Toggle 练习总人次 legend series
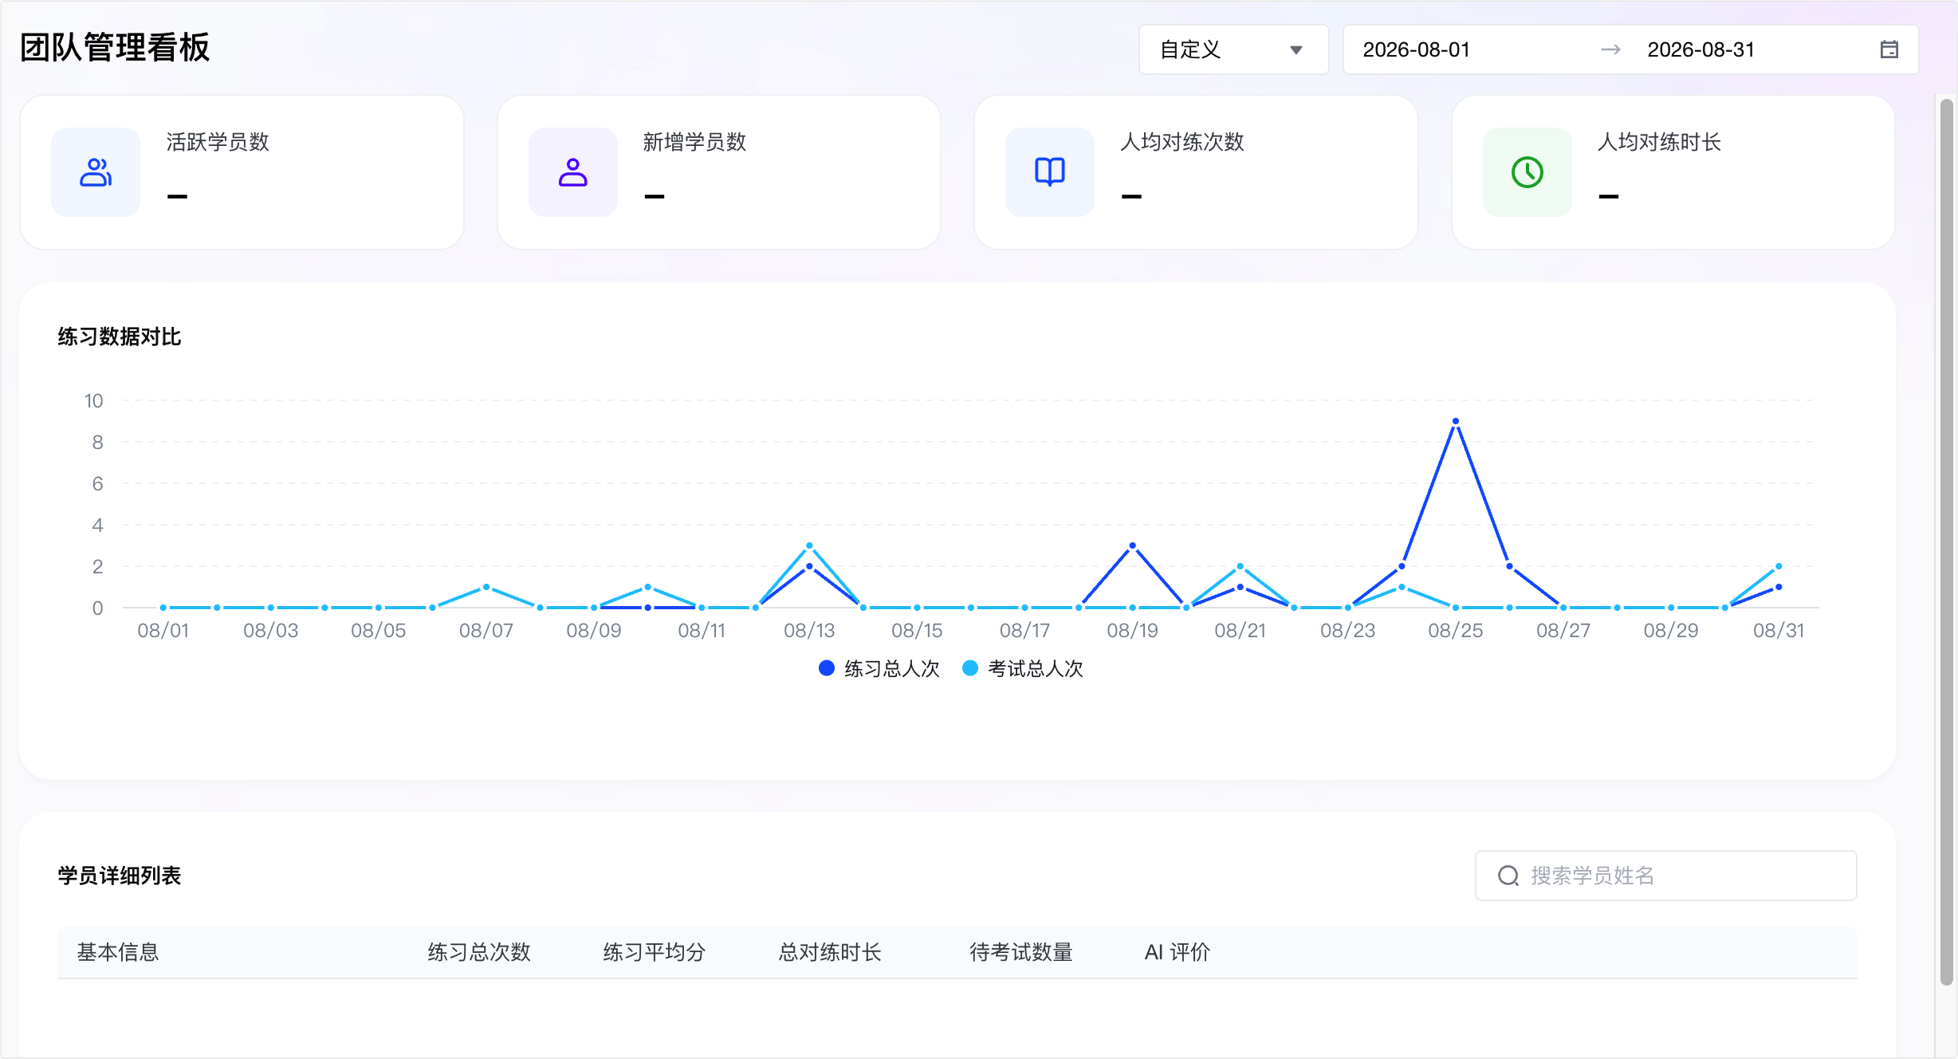 tap(879, 668)
